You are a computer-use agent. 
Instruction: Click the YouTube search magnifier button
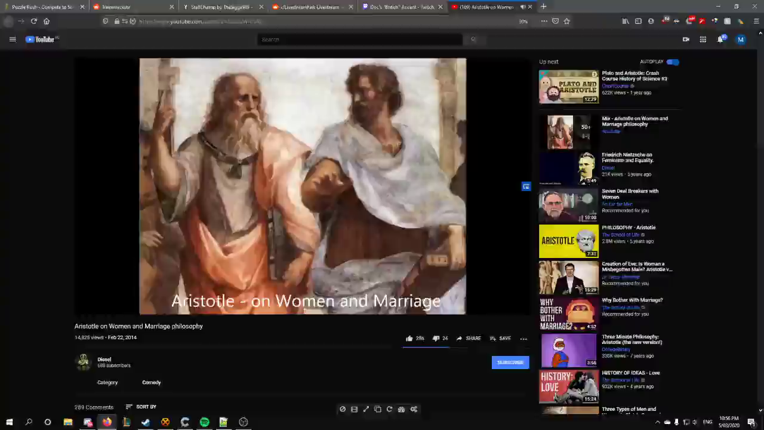coord(473,39)
